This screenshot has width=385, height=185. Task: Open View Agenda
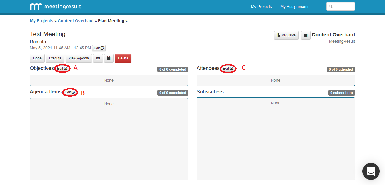coord(79,58)
